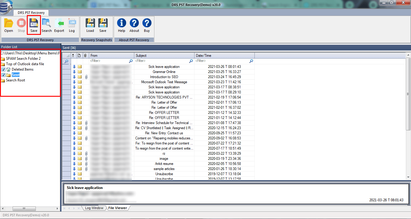The height and width of the screenshot is (219, 411).
Task: Select the email with subject image
Action: 164,159
